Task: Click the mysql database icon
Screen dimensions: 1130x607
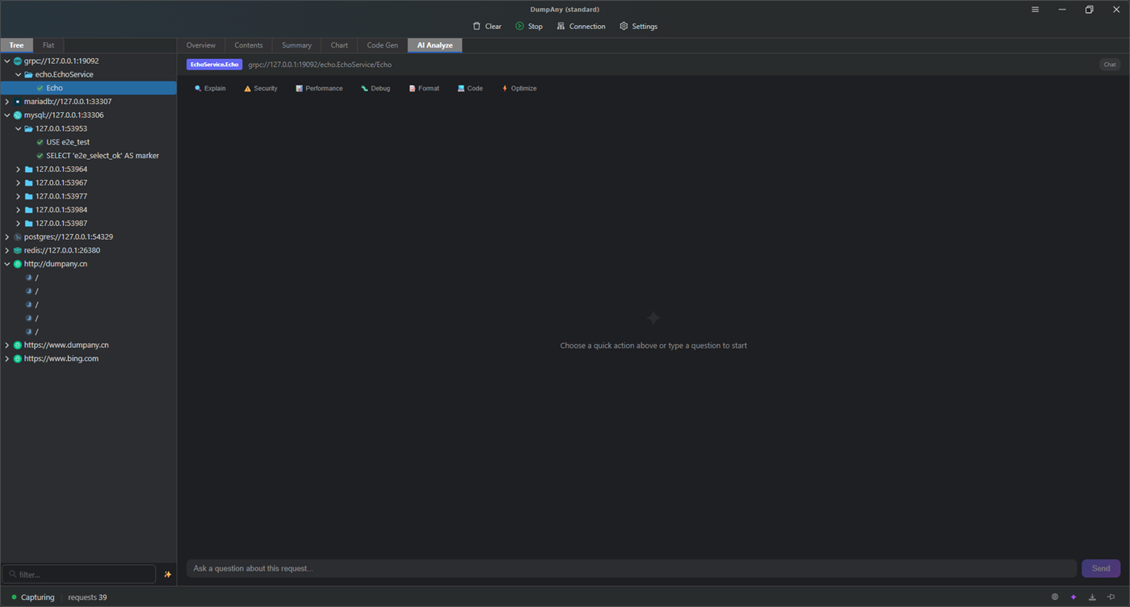Action: pyautogui.click(x=18, y=115)
